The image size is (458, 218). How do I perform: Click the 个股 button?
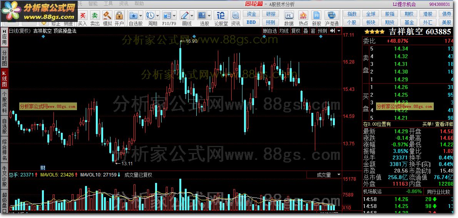(x=352, y=22)
